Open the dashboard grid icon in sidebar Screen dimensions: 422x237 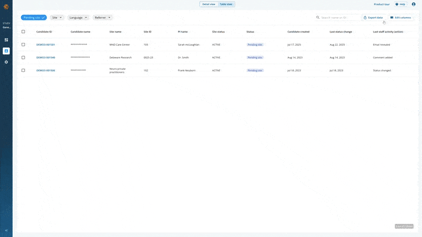pos(6,40)
